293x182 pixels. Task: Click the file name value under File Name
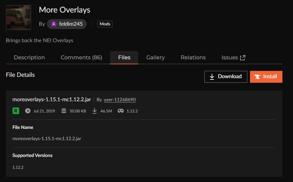(x=47, y=138)
